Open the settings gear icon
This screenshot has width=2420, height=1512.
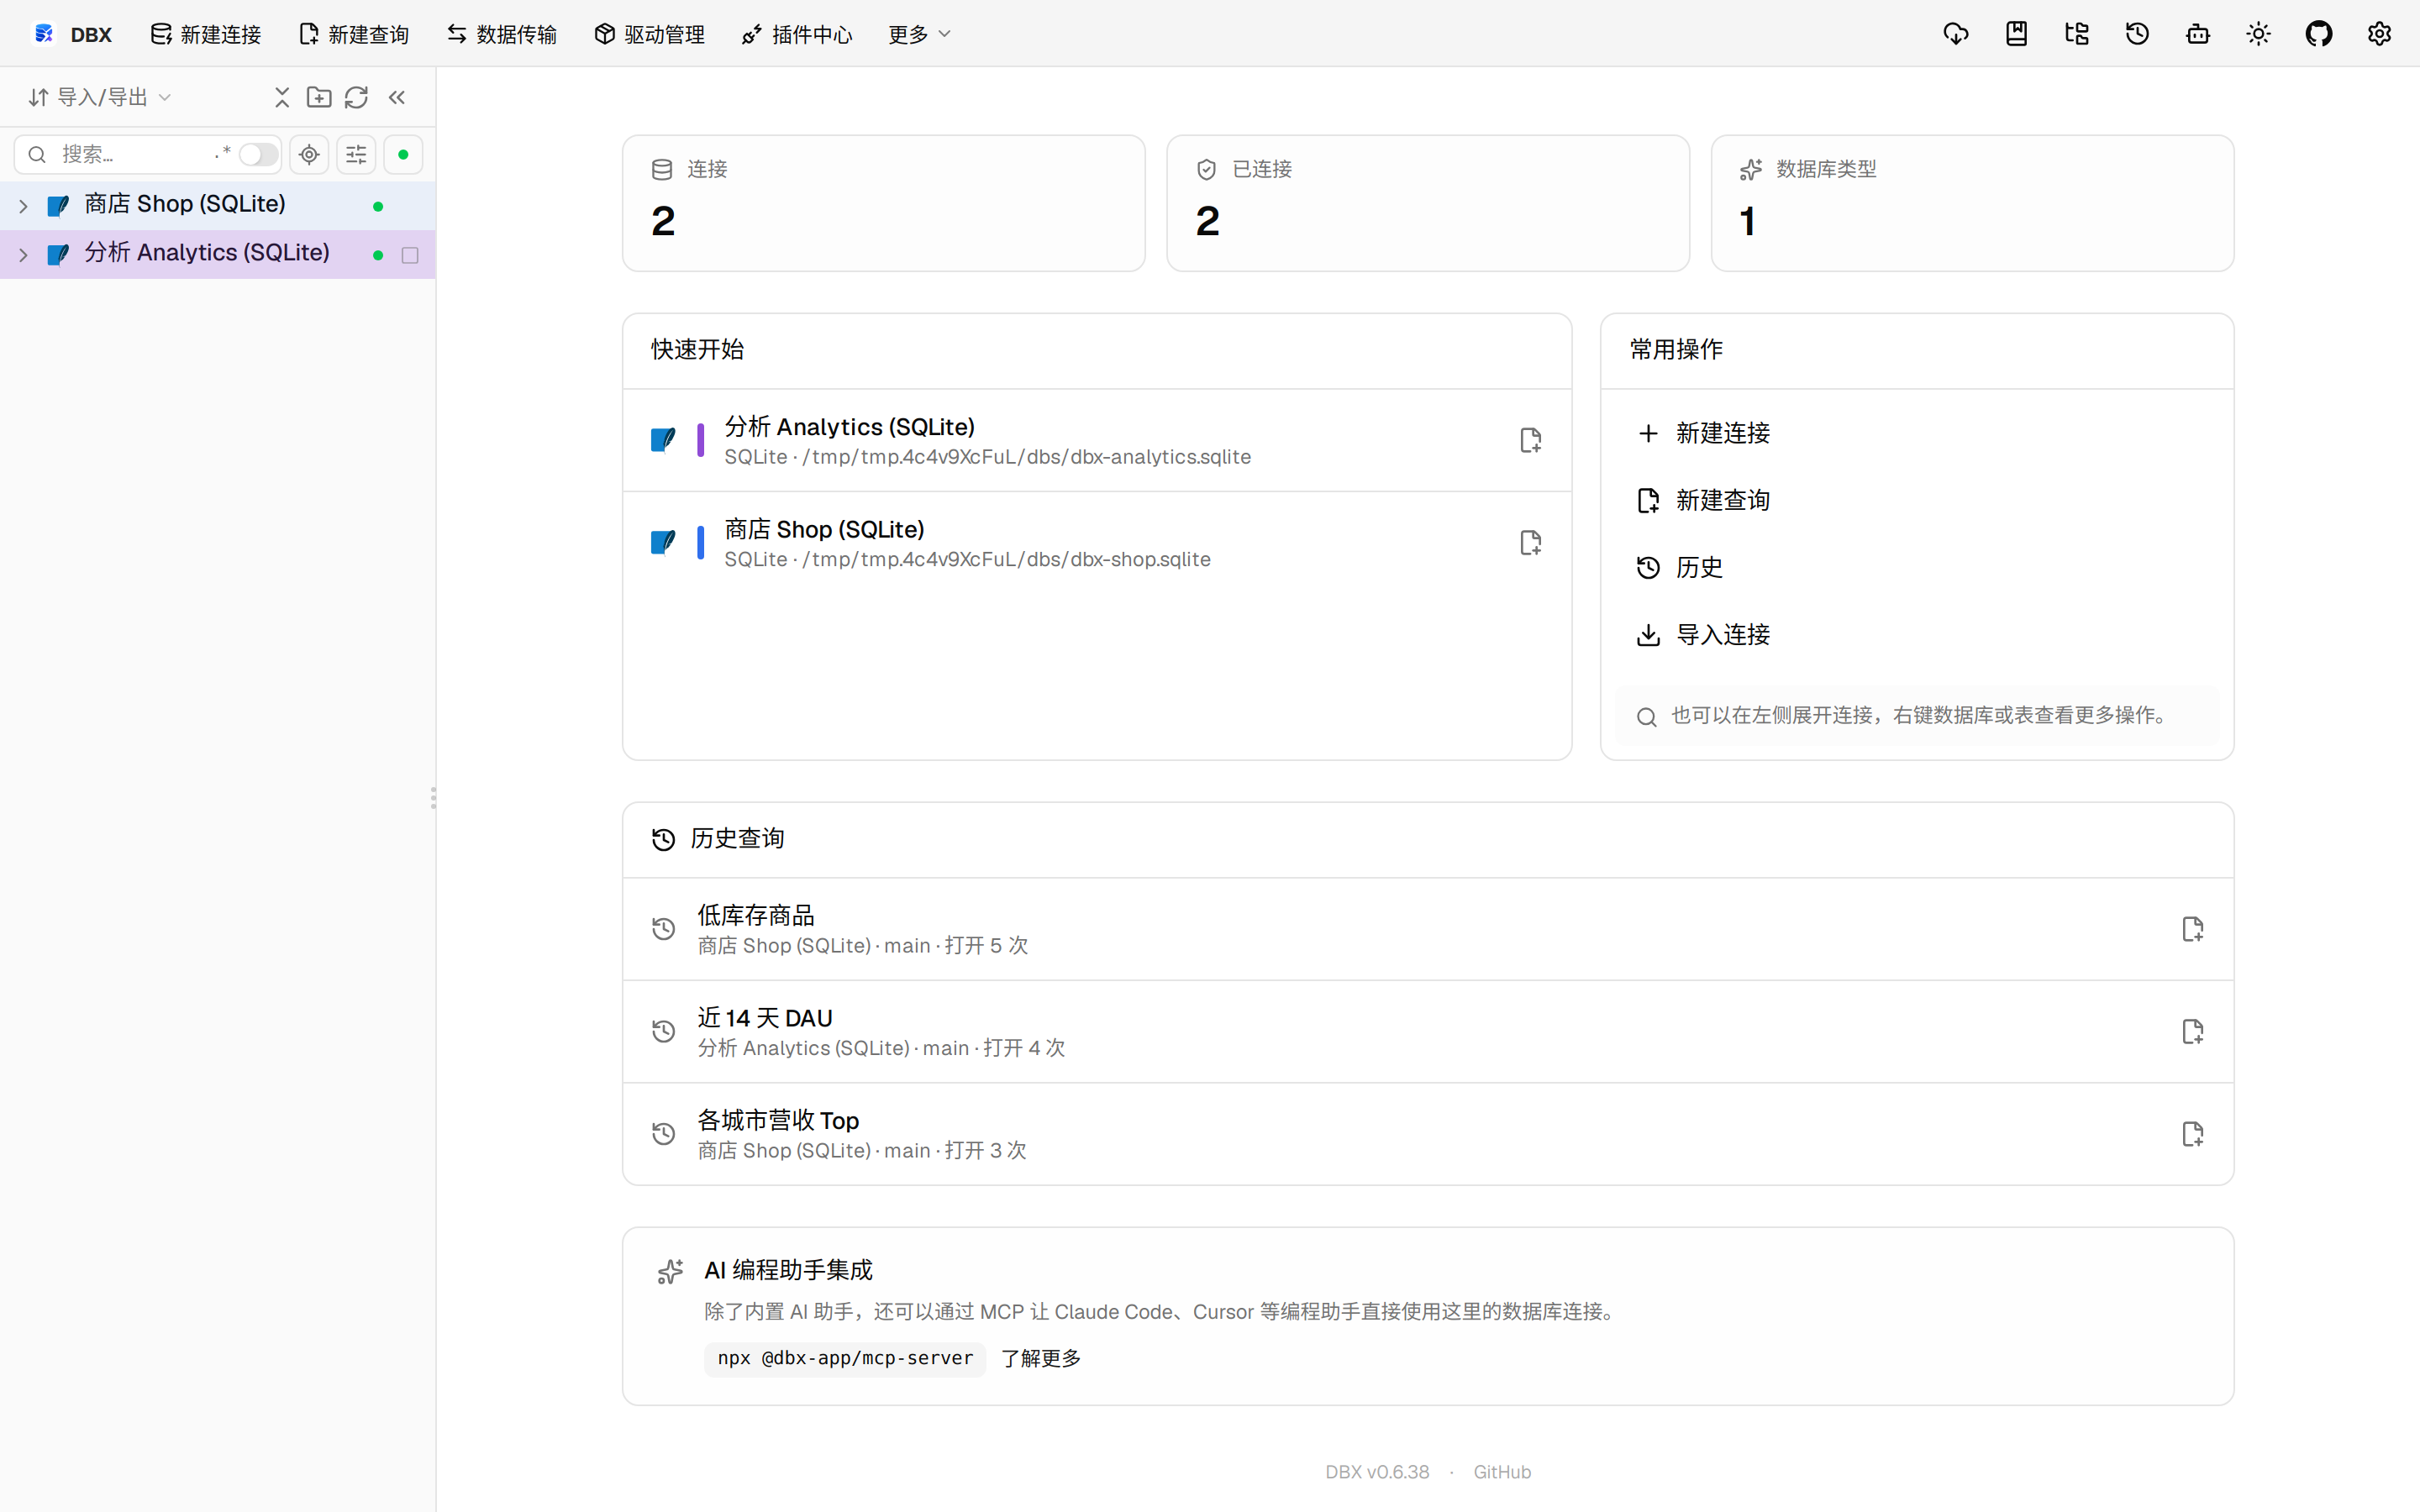[2379, 34]
